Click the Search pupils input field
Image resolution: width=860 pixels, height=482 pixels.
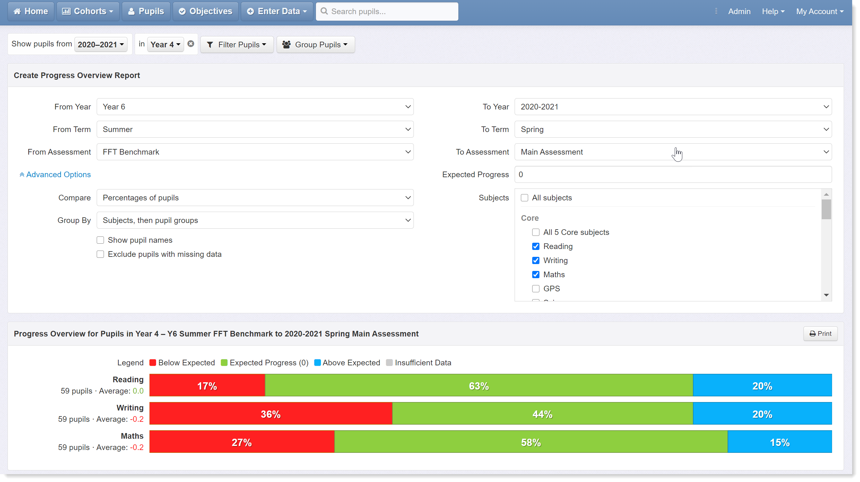(387, 11)
